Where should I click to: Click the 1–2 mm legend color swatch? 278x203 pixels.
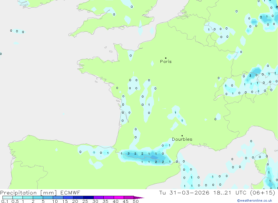tap(28, 197)
